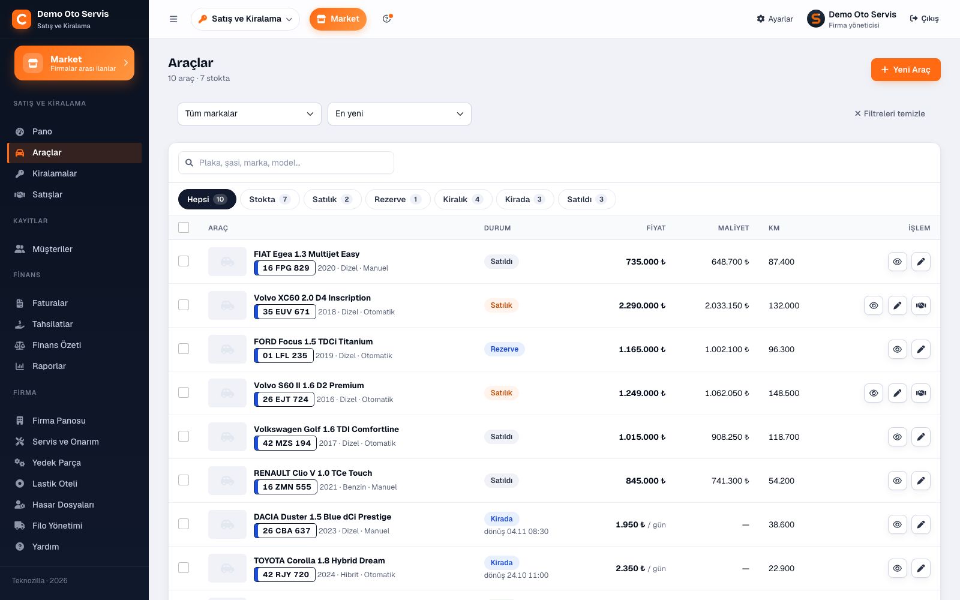Open the Market banner in the sidebar
This screenshot has width=960, height=600.
point(74,63)
